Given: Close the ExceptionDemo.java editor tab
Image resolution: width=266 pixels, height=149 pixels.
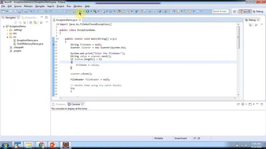Looking at the screenshot, I should click(x=80, y=20).
